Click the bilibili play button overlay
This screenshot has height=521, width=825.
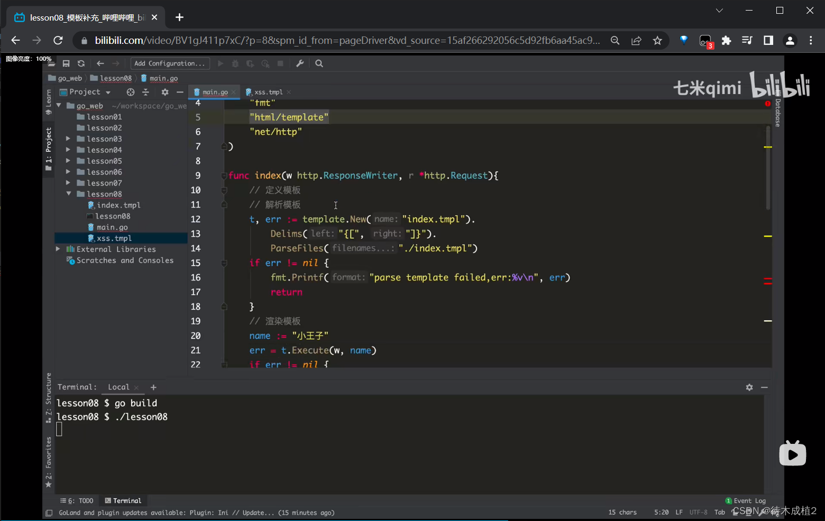pyautogui.click(x=793, y=453)
